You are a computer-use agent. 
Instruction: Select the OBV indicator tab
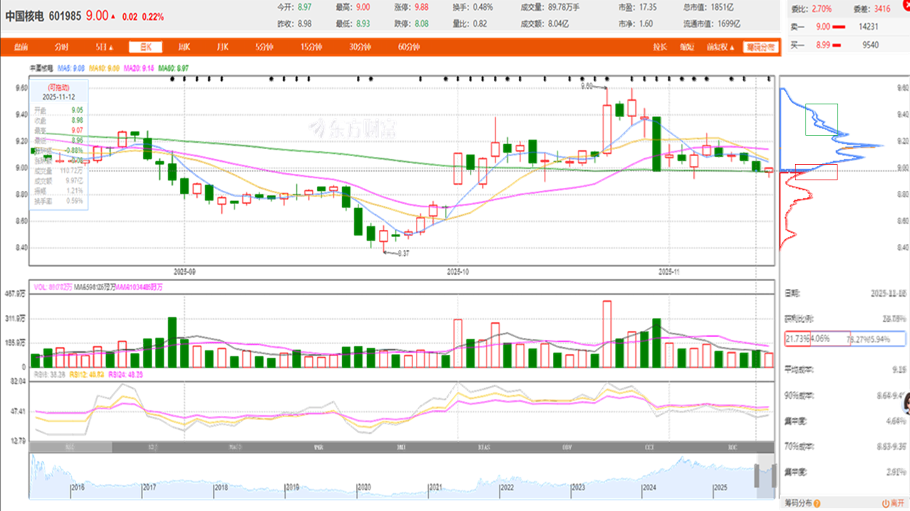(567, 447)
